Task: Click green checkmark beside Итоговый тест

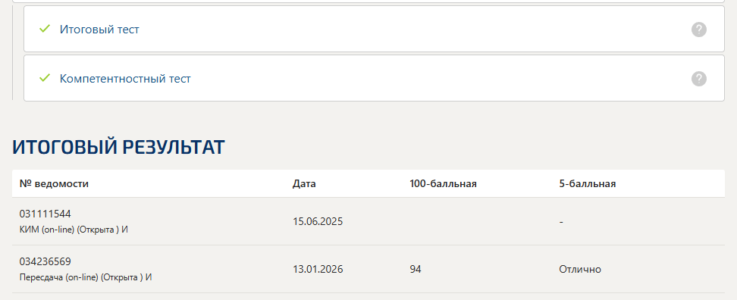Action: pyautogui.click(x=45, y=29)
